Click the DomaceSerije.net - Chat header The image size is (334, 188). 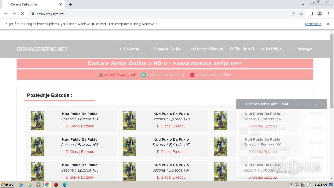[x=281, y=104]
